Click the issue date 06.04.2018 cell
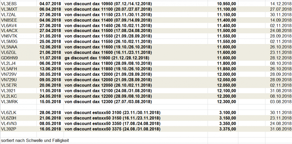This screenshot has height=144, width=292. tap(50, 9)
